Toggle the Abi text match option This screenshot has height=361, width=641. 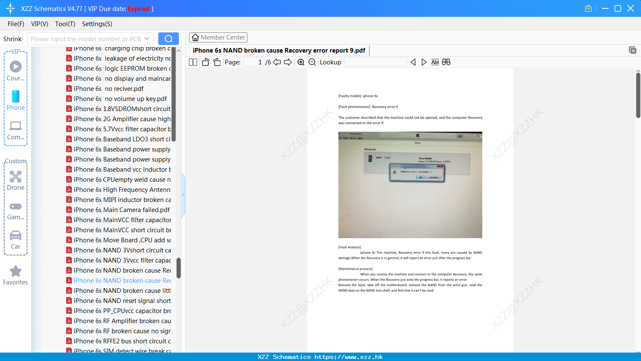435,62
